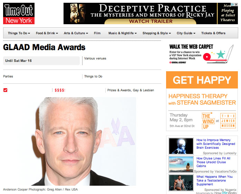Screen dimensions: 241x194
Task: Open the Film section
Action: 97,33
